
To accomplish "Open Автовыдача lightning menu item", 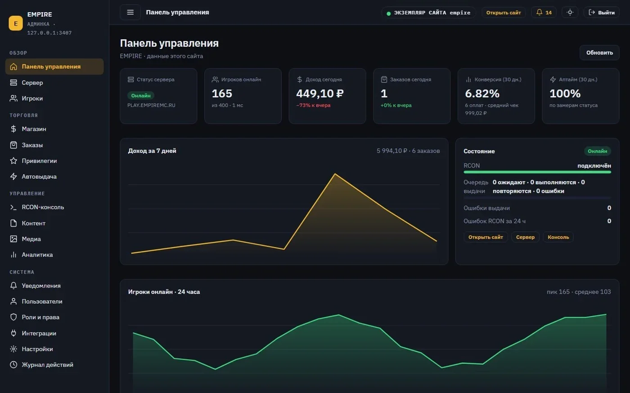I will (54, 177).
